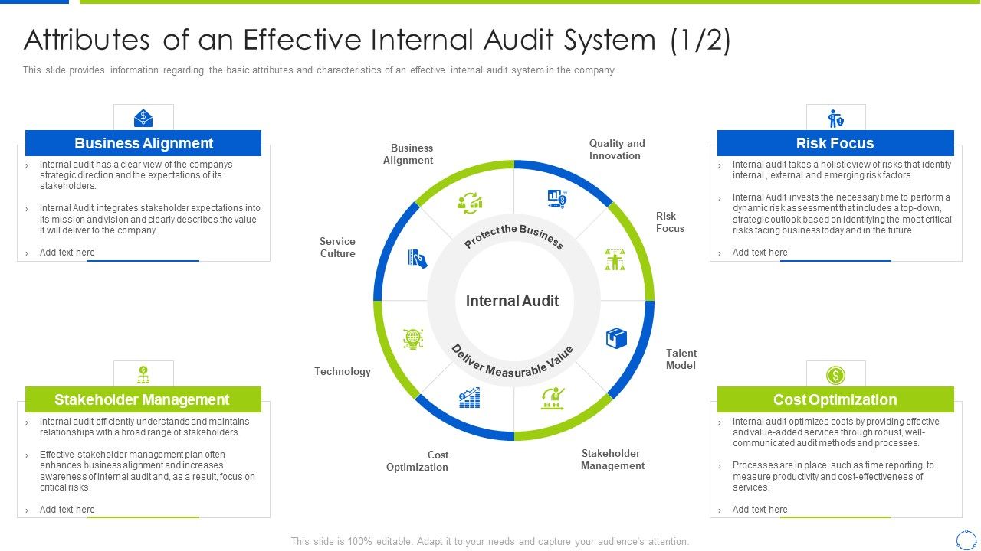Select bullet 'Processes are in place, such as time reporting'
This screenshot has width=981, height=551.
(833, 476)
